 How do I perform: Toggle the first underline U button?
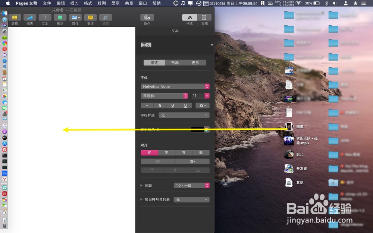pyautogui.click(x=172, y=106)
